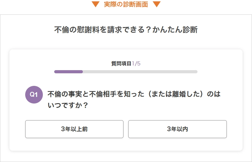Click the right orange down-triangle icon

157,4
